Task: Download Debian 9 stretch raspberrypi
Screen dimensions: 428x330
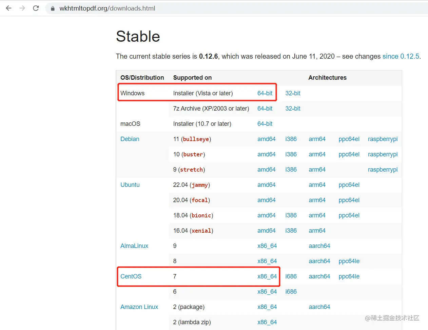Action: click(383, 170)
